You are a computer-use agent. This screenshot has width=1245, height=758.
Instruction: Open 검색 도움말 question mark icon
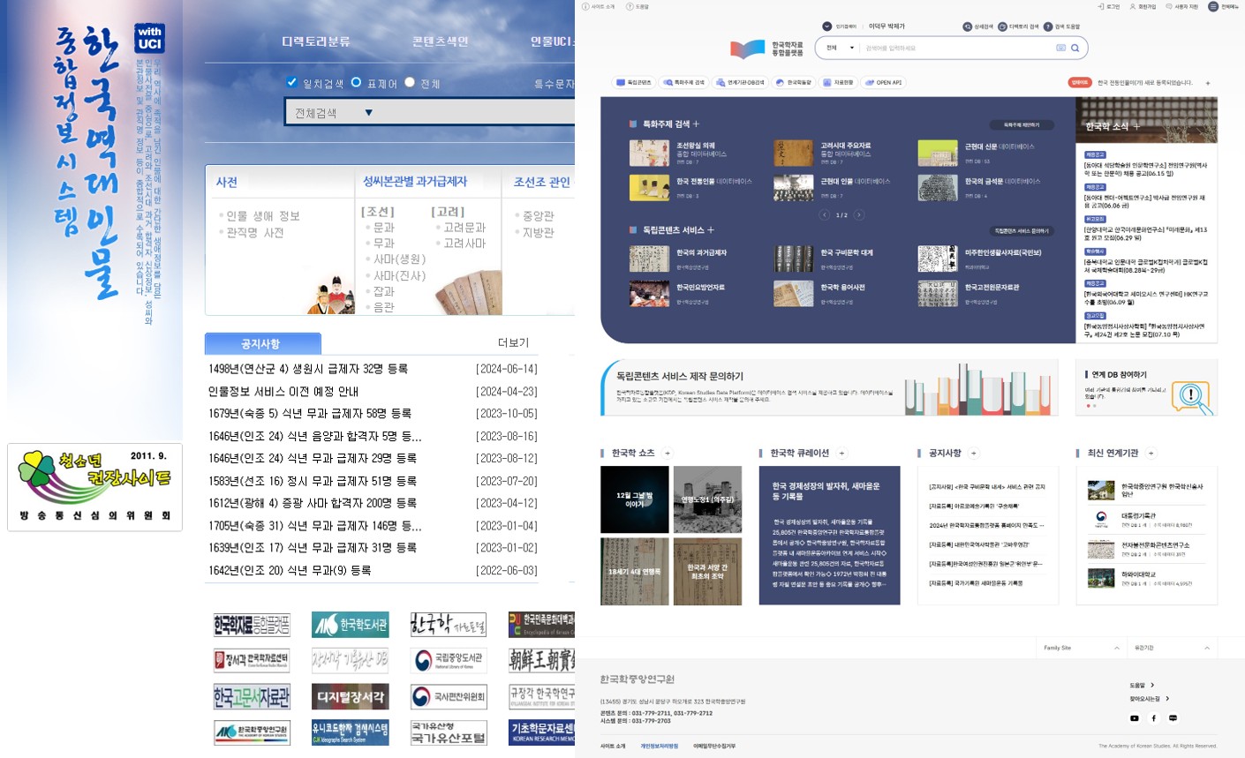point(1048,26)
